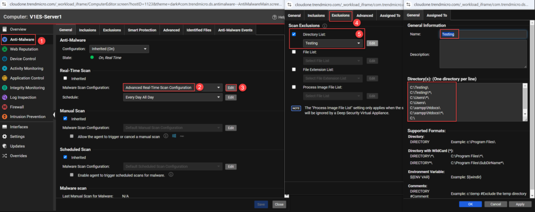Uncheck the Directory List exclusion checkbox

[x=294, y=34]
